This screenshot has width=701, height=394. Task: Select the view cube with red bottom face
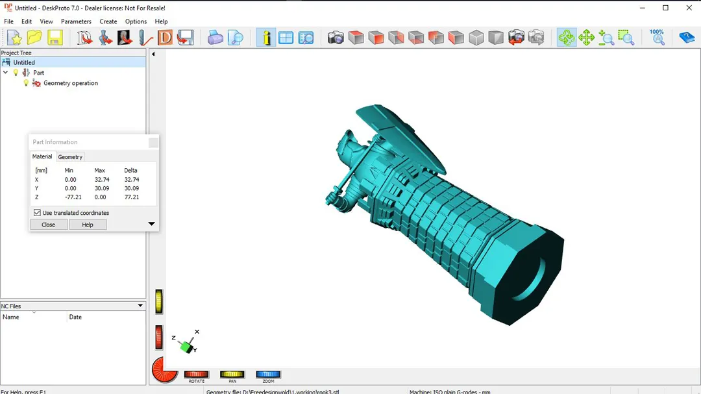tap(416, 38)
